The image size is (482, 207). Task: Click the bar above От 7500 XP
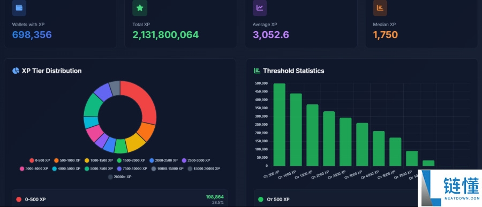(x=412, y=158)
